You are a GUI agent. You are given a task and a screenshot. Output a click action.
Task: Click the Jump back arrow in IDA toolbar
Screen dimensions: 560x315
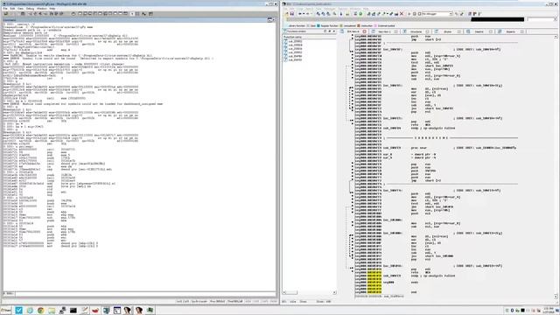tap(300, 14)
